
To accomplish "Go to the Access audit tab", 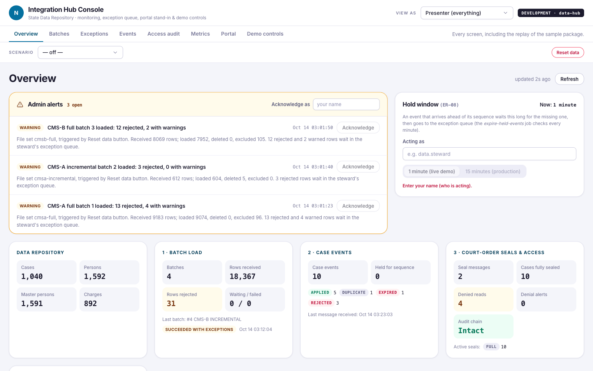I will [163, 34].
